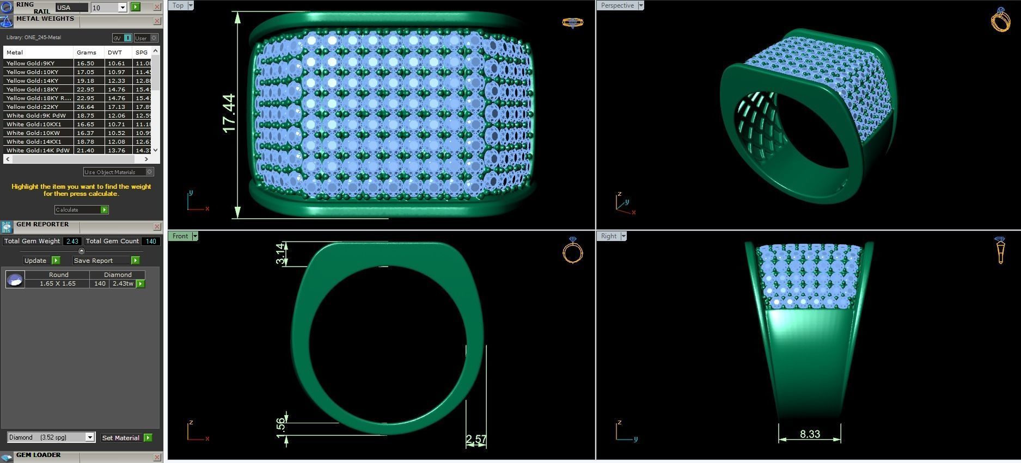Select the White Gold:14KX1 row
Viewport: 1021px width, 463px height.
click(78, 141)
